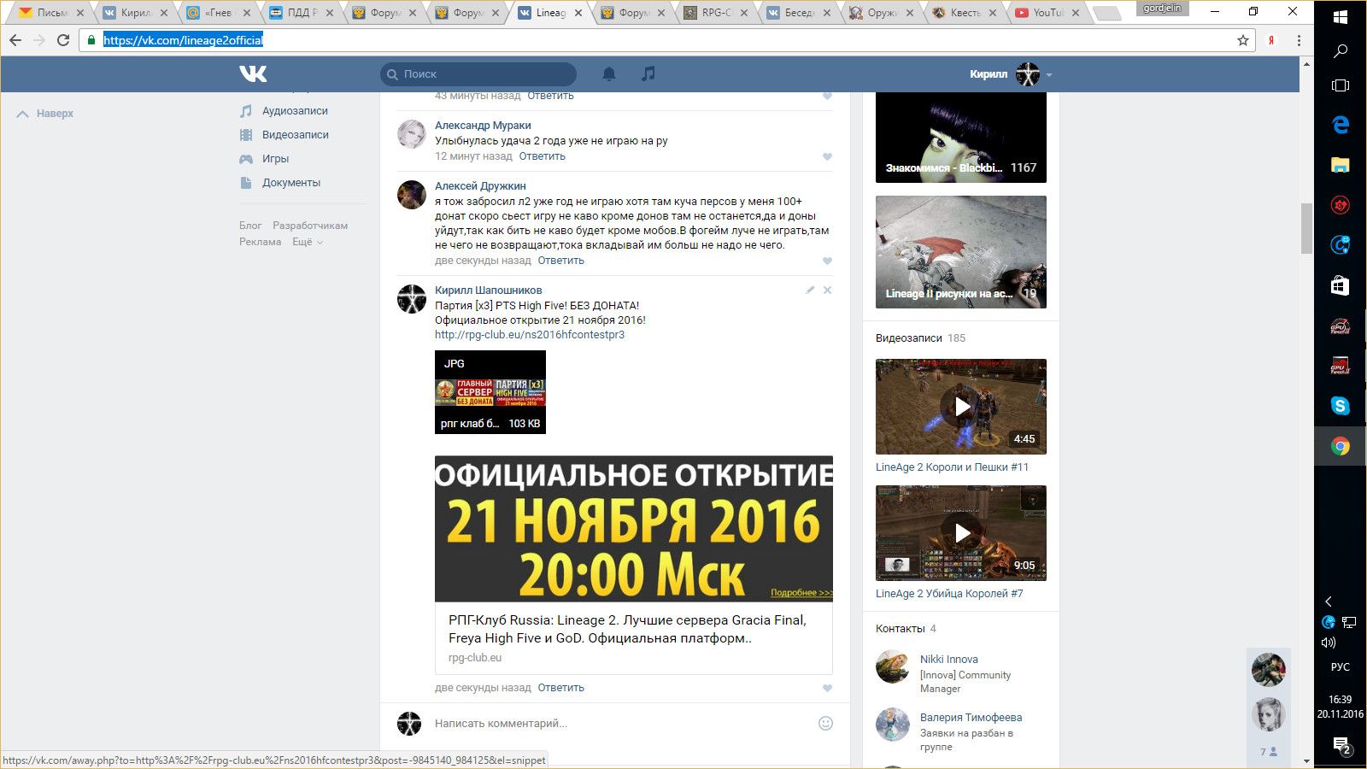The width and height of the screenshot is (1367, 769).
Task: Reload the page with the refresh icon
Action: click(63, 40)
